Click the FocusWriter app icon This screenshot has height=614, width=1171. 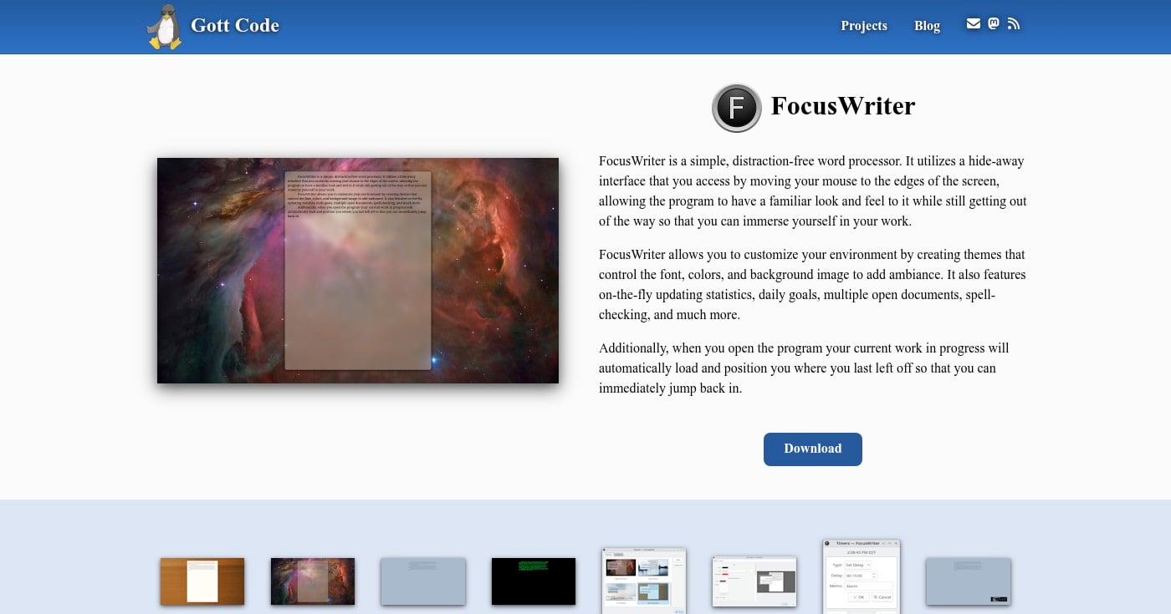point(736,107)
